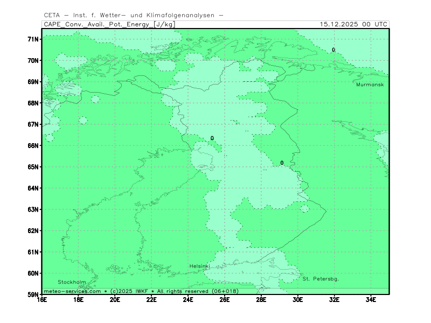Click the 0 contour label near 65N 29E
Viewport: 431px width, 323px height.
tap(282, 163)
